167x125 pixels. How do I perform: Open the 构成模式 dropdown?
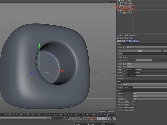pos(147,47)
